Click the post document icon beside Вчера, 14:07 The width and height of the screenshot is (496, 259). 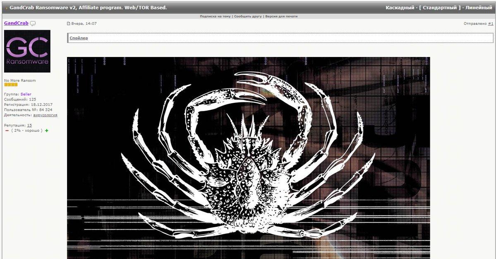click(x=68, y=24)
